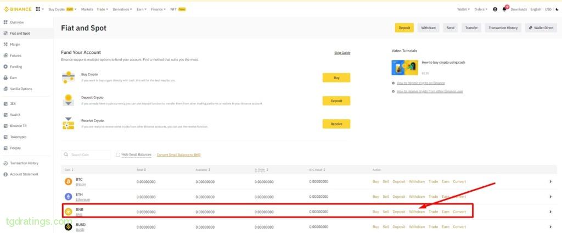The image size is (562, 233).
Task: Open the user profile icon
Action: pos(495,9)
